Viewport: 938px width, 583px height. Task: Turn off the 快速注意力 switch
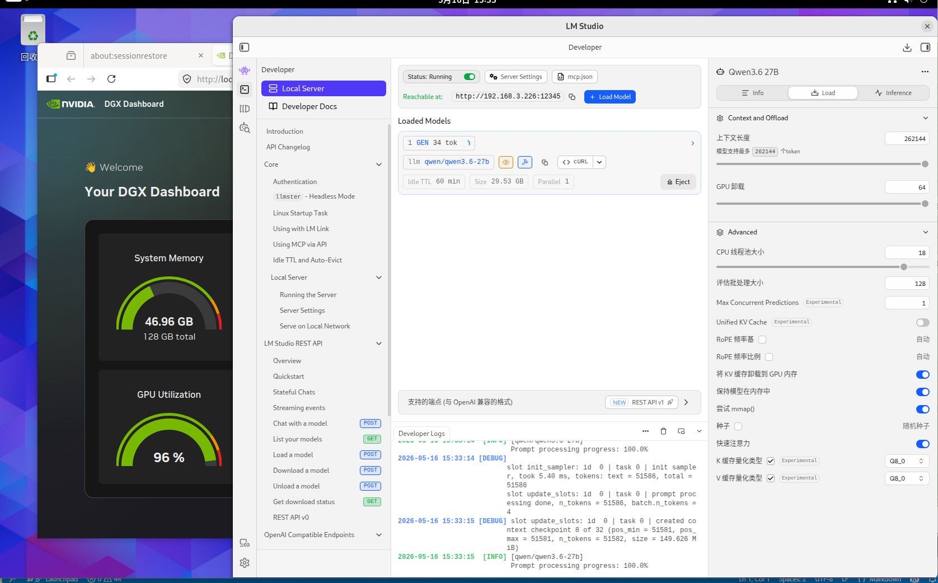(x=922, y=444)
